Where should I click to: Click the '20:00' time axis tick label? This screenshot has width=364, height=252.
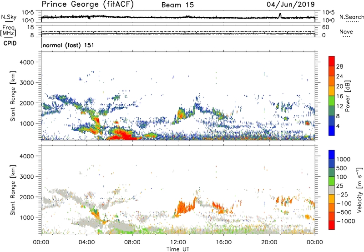coord(269,242)
